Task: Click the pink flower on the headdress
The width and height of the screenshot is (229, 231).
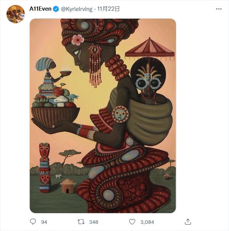Action: (78, 39)
